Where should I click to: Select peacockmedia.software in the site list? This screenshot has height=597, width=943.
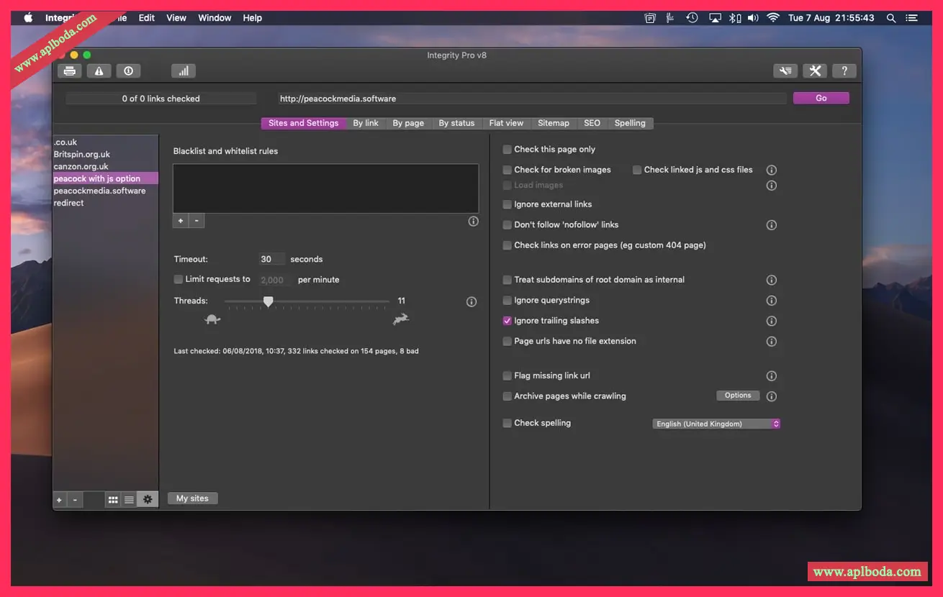click(x=106, y=191)
